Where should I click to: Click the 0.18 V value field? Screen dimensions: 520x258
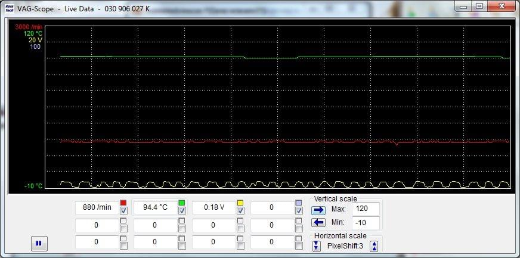click(214, 208)
